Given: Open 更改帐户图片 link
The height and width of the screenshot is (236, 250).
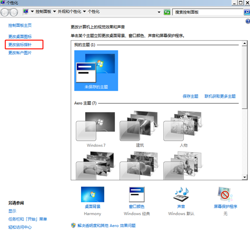Looking at the screenshot, I should [20, 53].
